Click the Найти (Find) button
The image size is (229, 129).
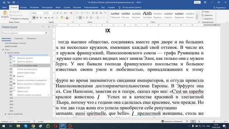click(206, 12)
